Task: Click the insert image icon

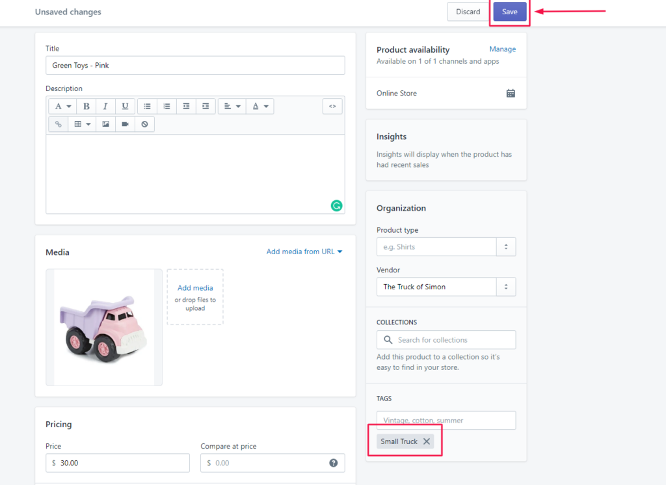Action: click(105, 124)
